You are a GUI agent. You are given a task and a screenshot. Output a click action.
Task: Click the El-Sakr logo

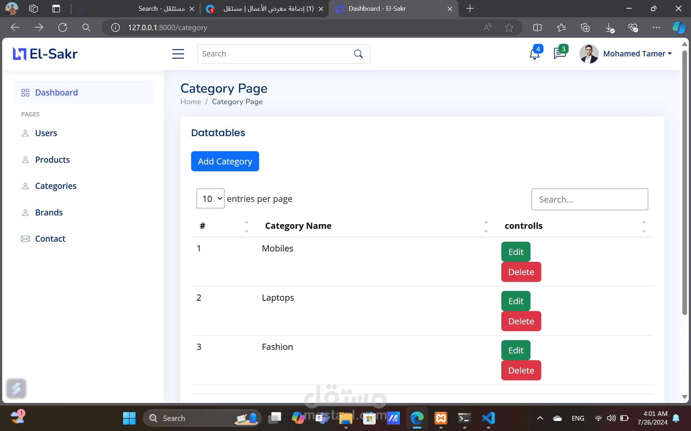(45, 54)
